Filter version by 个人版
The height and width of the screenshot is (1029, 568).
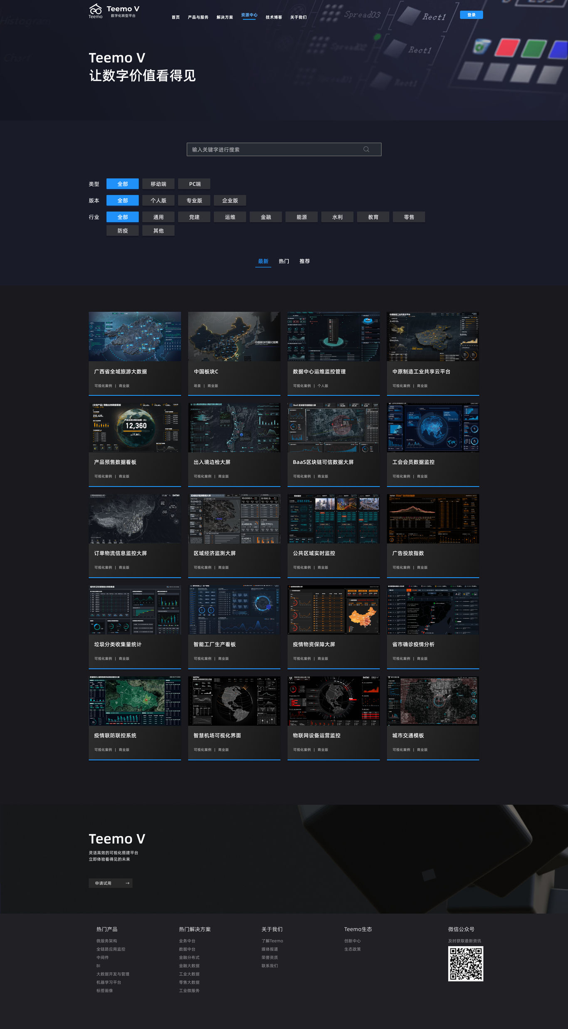[x=158, y=200]
